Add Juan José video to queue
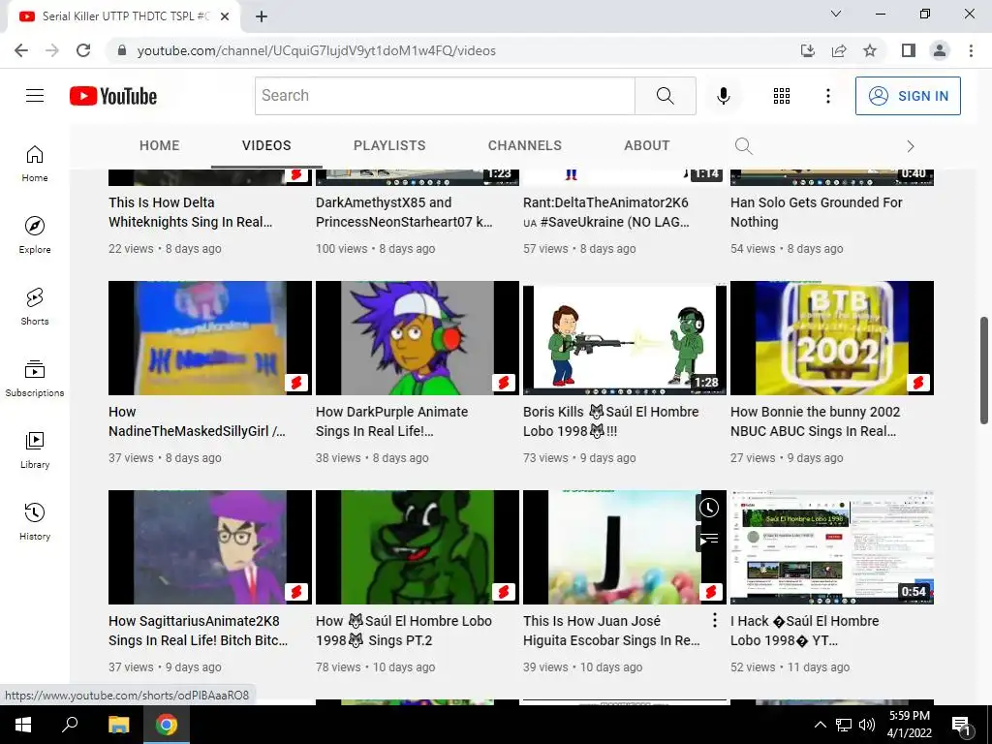This screenshot has height=744, width=992. tap(708, 539)
